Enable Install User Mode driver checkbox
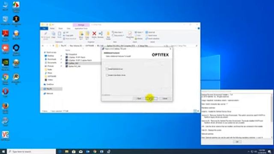The image size is (274, 154). [107, 75]
